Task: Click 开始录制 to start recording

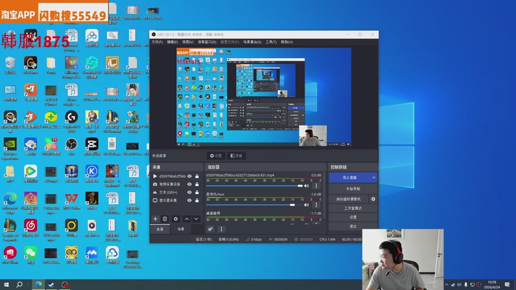Action: click(x=353, y=189)
